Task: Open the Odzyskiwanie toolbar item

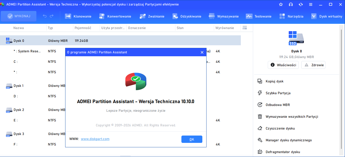Action: [x=187, y=16]
